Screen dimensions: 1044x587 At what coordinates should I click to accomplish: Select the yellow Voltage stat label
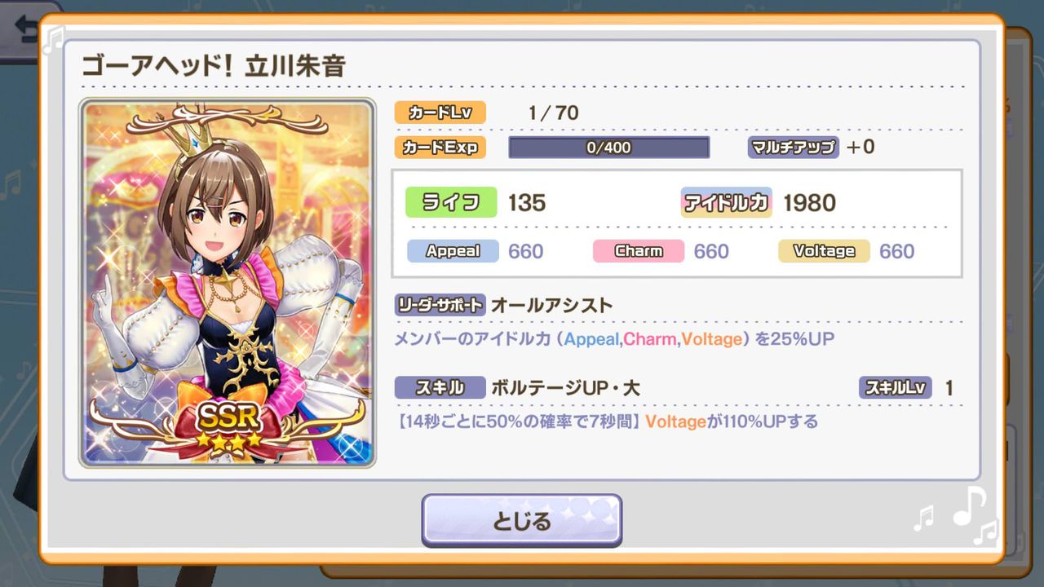point(824,251)
